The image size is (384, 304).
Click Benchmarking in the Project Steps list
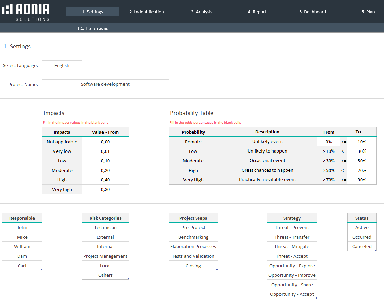[x=193, y=237]
